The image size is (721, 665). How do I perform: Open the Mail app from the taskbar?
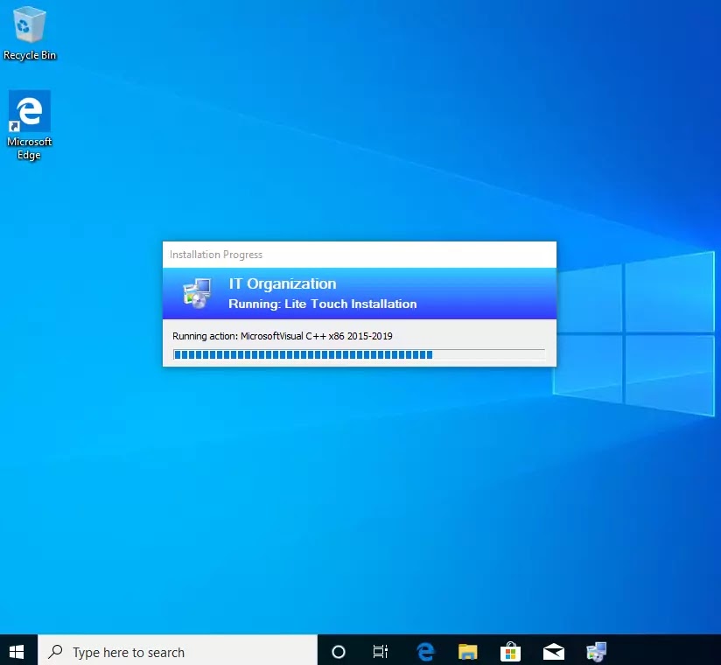click(x=554, y=651)
